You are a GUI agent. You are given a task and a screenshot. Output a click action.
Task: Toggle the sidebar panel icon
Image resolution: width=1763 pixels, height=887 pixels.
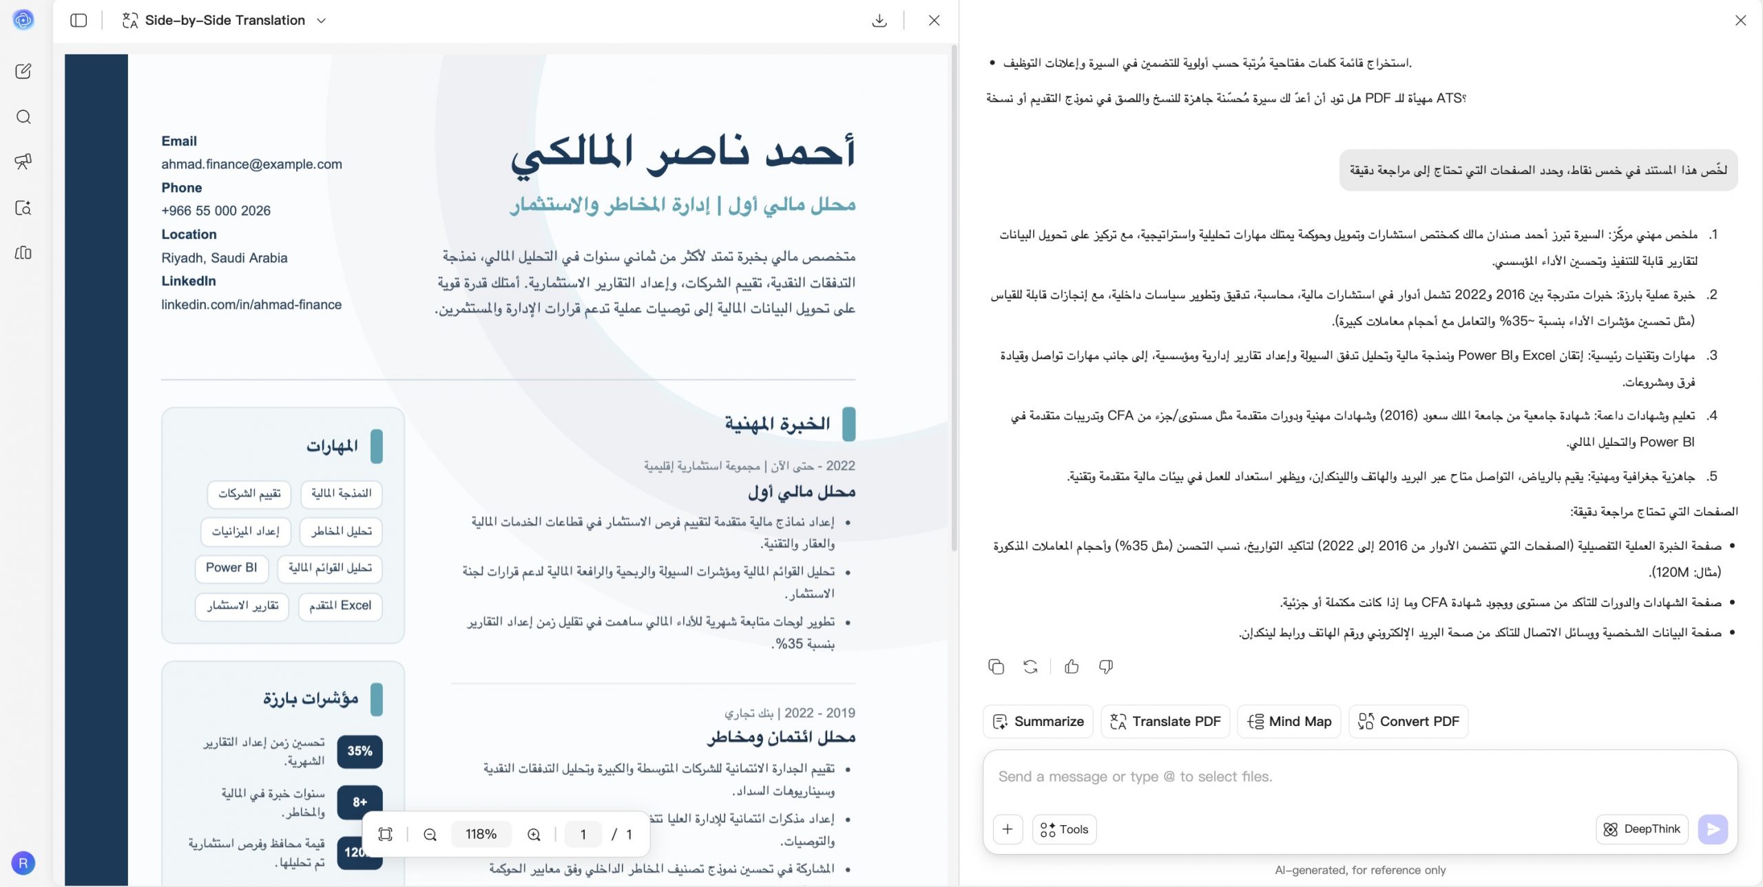79,20
